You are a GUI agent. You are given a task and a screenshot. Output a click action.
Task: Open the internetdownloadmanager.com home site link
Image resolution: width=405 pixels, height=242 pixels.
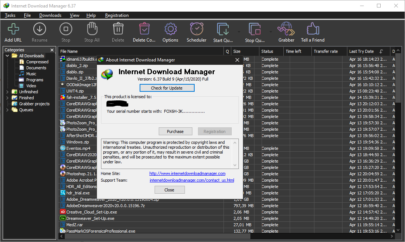point(187,173)
